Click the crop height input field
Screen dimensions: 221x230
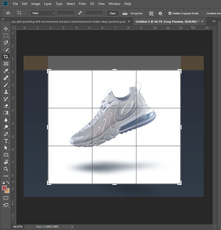[94, 13]
